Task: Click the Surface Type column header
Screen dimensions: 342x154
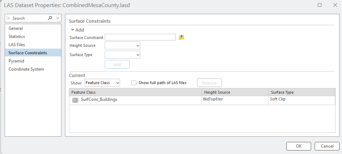Action: [x=302, y=92]
